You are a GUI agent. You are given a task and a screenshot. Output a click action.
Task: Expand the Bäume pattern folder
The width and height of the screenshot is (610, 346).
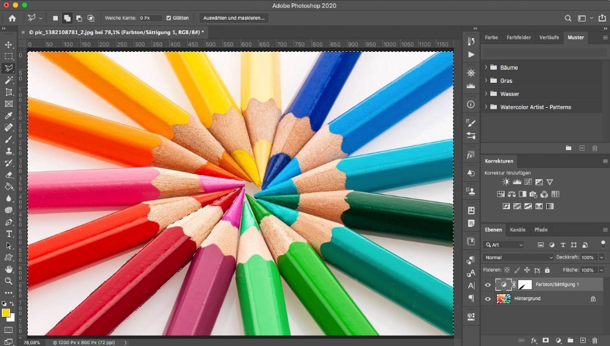[486, 67]
